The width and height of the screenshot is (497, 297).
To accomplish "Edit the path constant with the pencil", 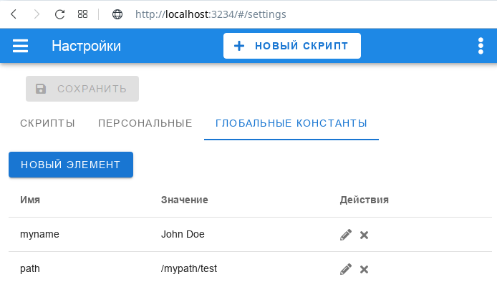I will (x=346, y=269).
